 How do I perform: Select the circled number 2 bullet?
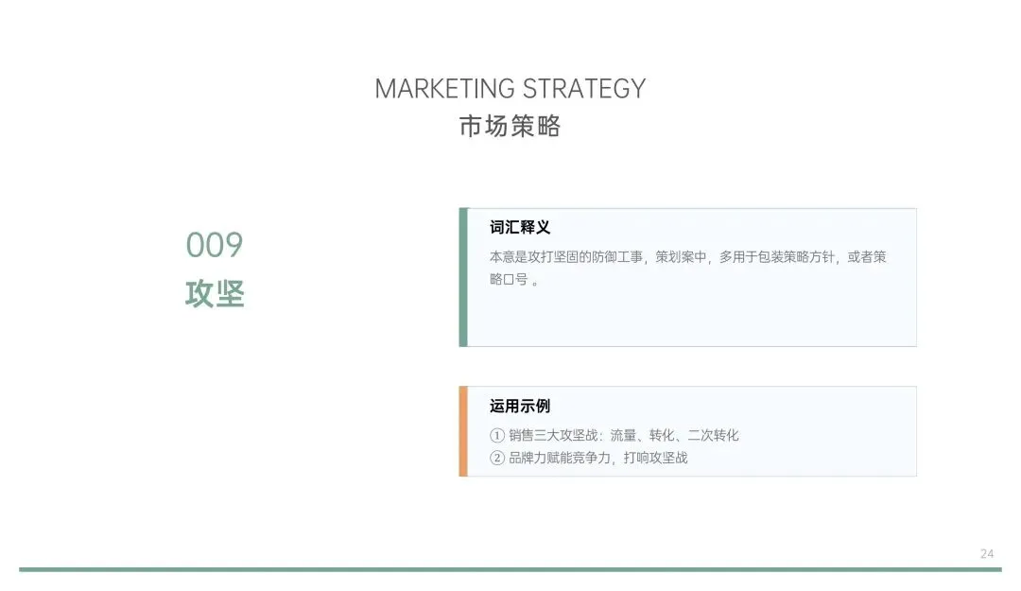point(497,458)
